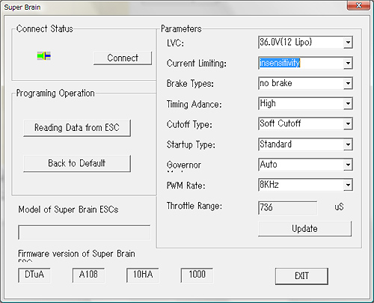The width and height of the screenshot is (374, 303).
Task: Click the High timing value
Action: tap(268, 103)
